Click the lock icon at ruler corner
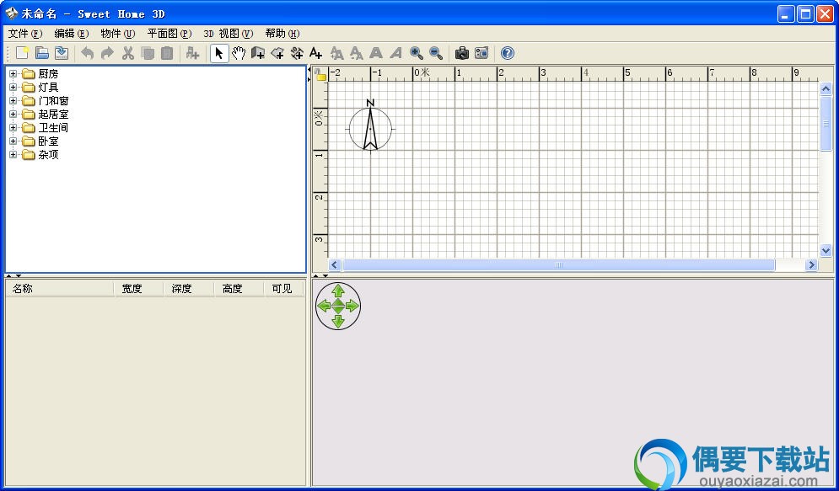839x491 pixels. [320, 74]
